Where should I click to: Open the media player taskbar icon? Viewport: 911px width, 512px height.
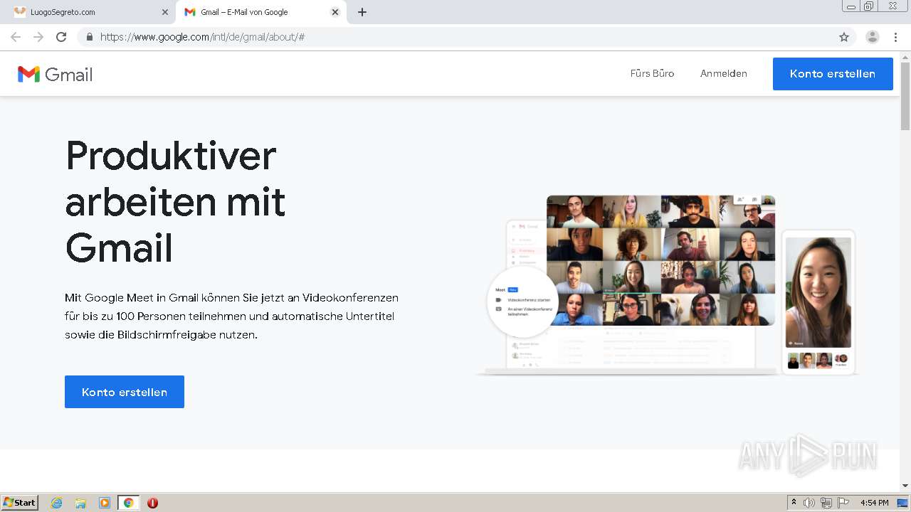[105, 503]
